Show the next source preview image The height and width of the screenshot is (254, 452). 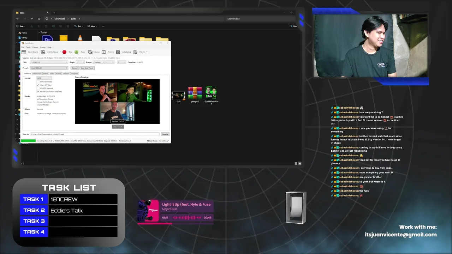point(121,127)
